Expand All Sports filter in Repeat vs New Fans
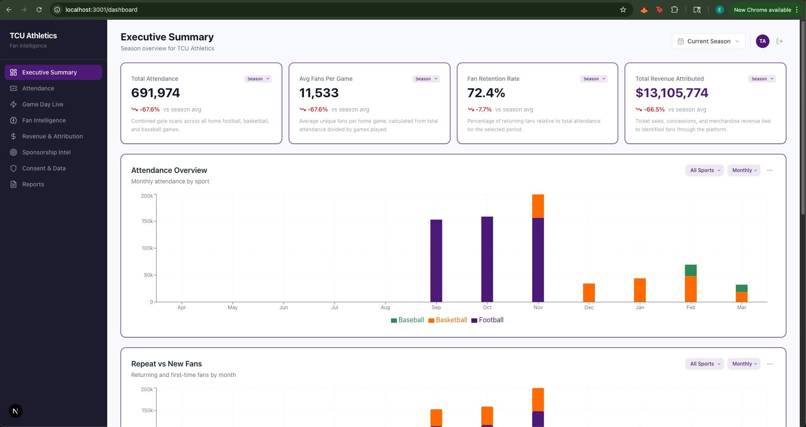The height and width of the screenshot is (427, 806). point(705,364)
